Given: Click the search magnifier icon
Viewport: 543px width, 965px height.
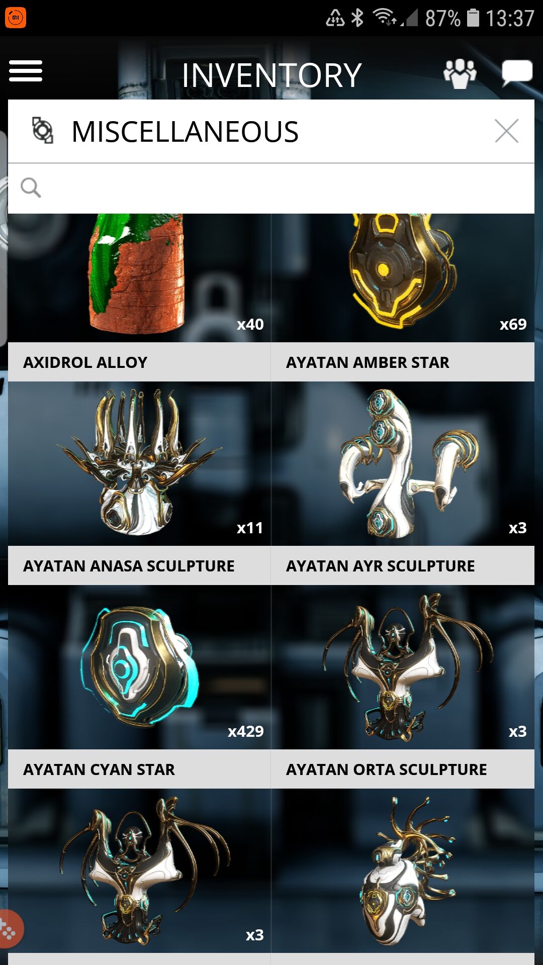Looking at the screenshot, I should 31,188.
